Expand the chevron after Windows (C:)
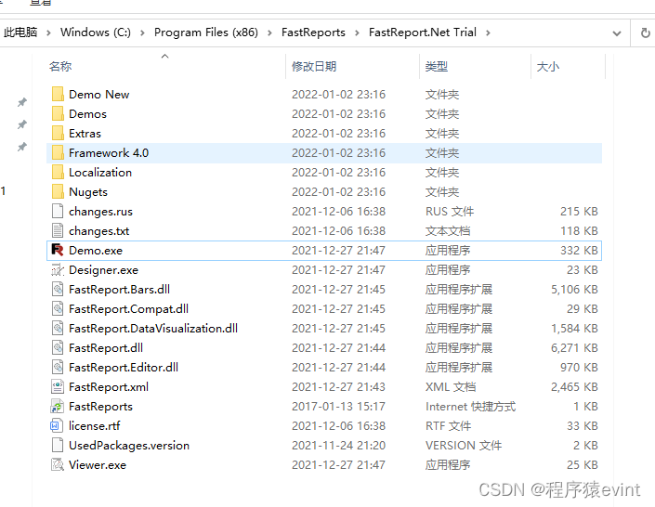This screenshot has height=507, width=655. pyautogui.click(x=142, y=32)
